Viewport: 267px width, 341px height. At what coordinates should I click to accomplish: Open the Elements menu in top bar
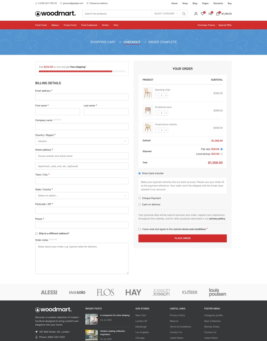[219, 4]
